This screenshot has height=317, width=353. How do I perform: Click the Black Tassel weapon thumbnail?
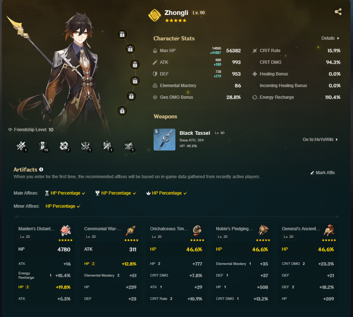[x=164, y=139]
